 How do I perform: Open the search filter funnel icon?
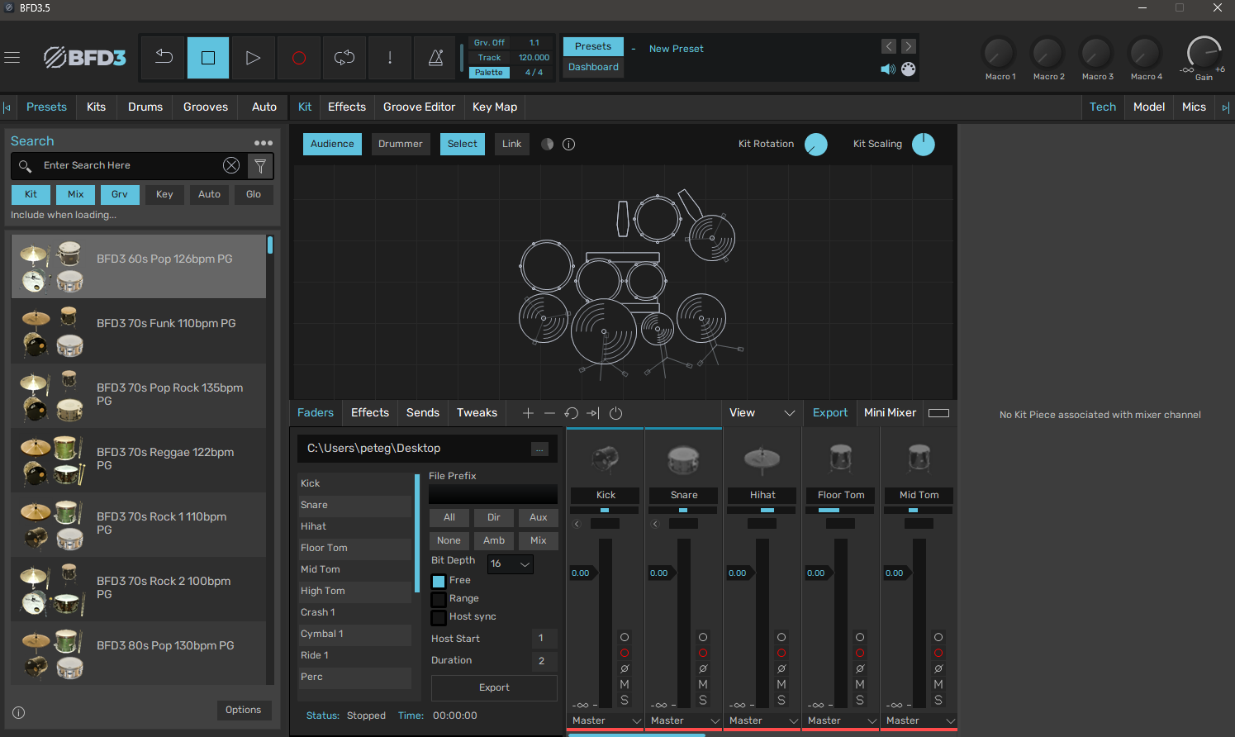(x=260, y=166)
